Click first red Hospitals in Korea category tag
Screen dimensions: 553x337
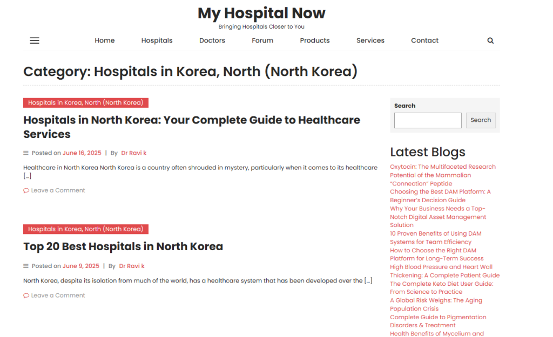pos(86,102)
